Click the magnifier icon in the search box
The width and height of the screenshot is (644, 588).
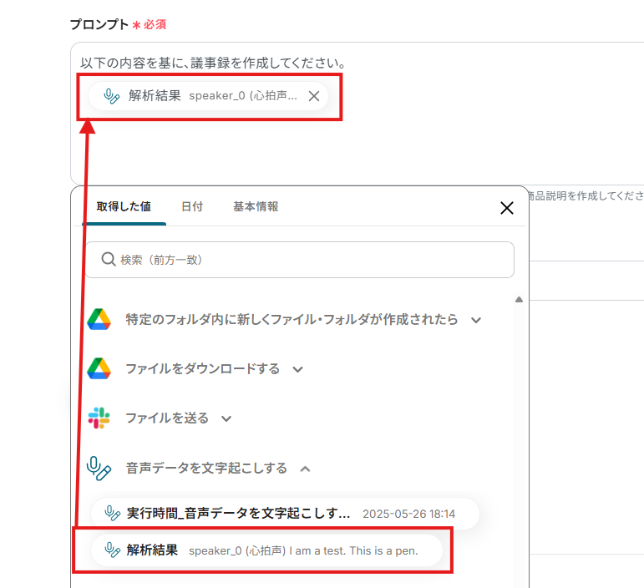click(x=108, y=260)
